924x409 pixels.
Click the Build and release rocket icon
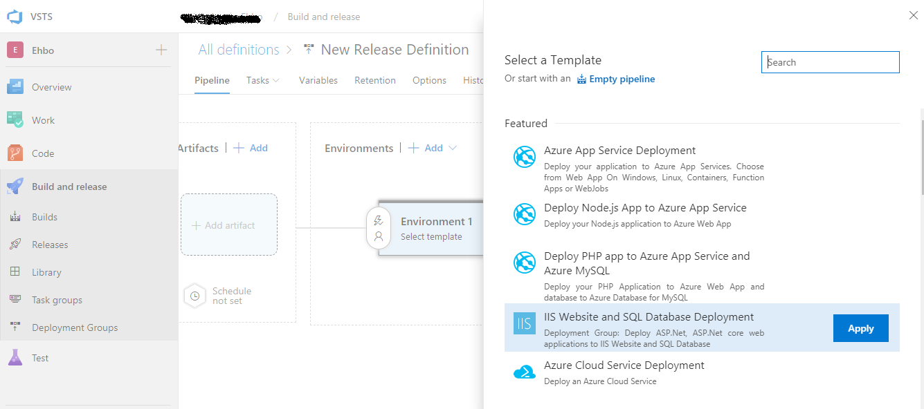(x=15, y=187)
